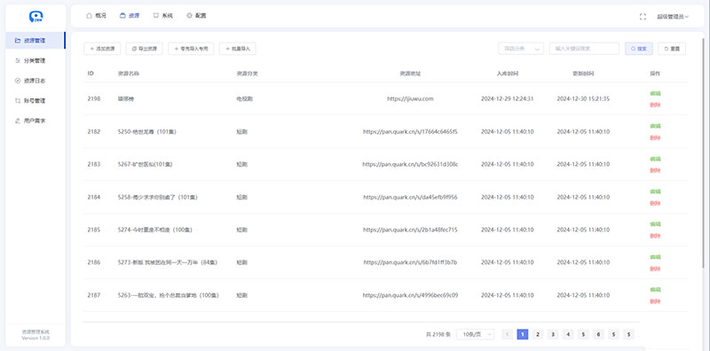Click the blue 搜索 search button
This screenshot has width=710, height=351.
click(639, 49)
